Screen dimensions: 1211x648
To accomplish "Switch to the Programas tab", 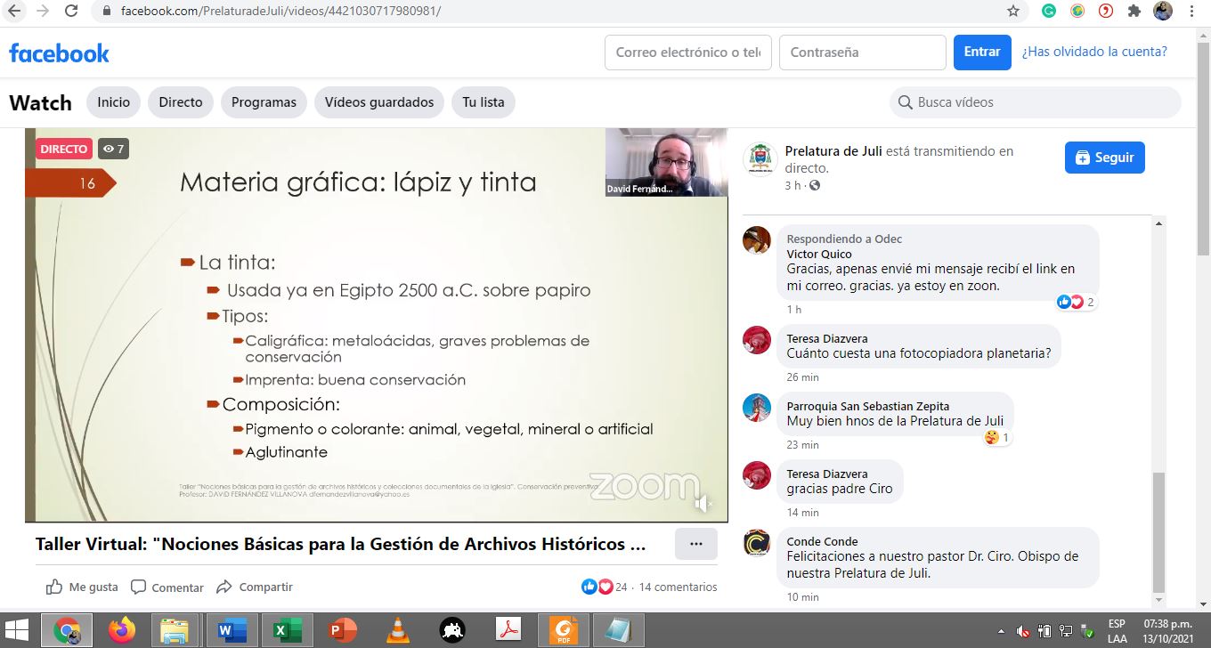I will (264, 102).
